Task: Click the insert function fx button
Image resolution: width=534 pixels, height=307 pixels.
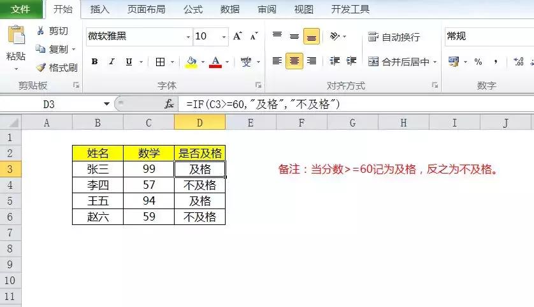Action: point(170,104)
